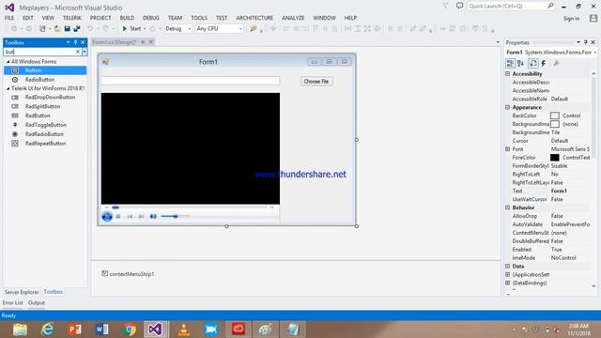Switch to the Server Explorer tab
Viewport: 601px width, 338px height.
coord(22,292)
